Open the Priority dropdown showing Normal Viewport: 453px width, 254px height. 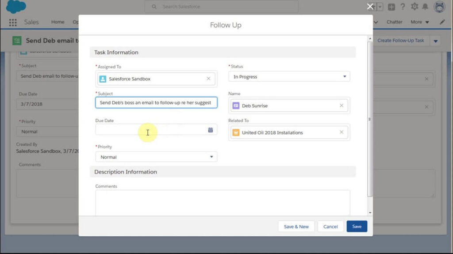[156, 157]
